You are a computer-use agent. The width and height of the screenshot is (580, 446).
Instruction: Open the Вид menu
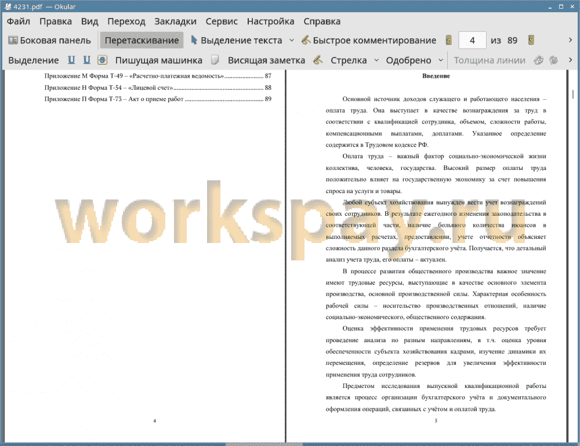point(89,21)
